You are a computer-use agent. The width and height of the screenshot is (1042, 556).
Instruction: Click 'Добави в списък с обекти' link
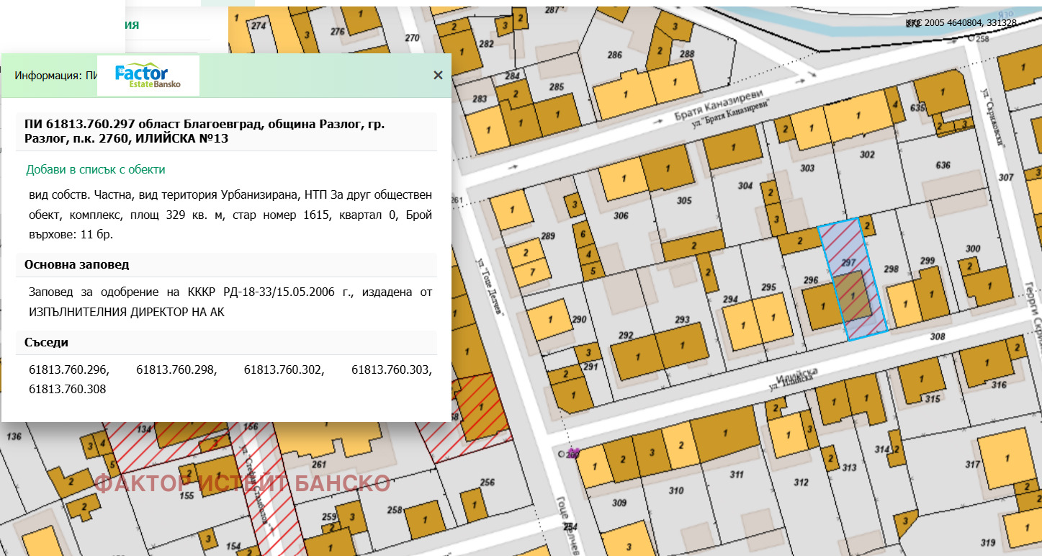point(96,170)
